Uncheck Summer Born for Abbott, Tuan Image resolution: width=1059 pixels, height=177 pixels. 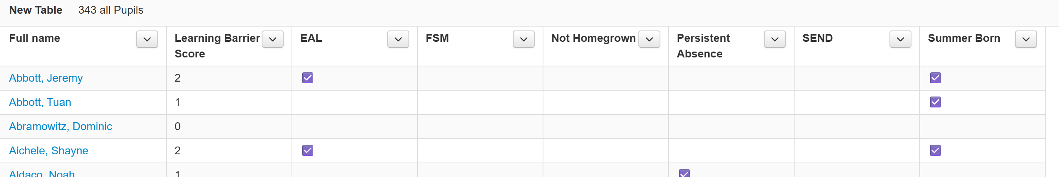(935, 102)
